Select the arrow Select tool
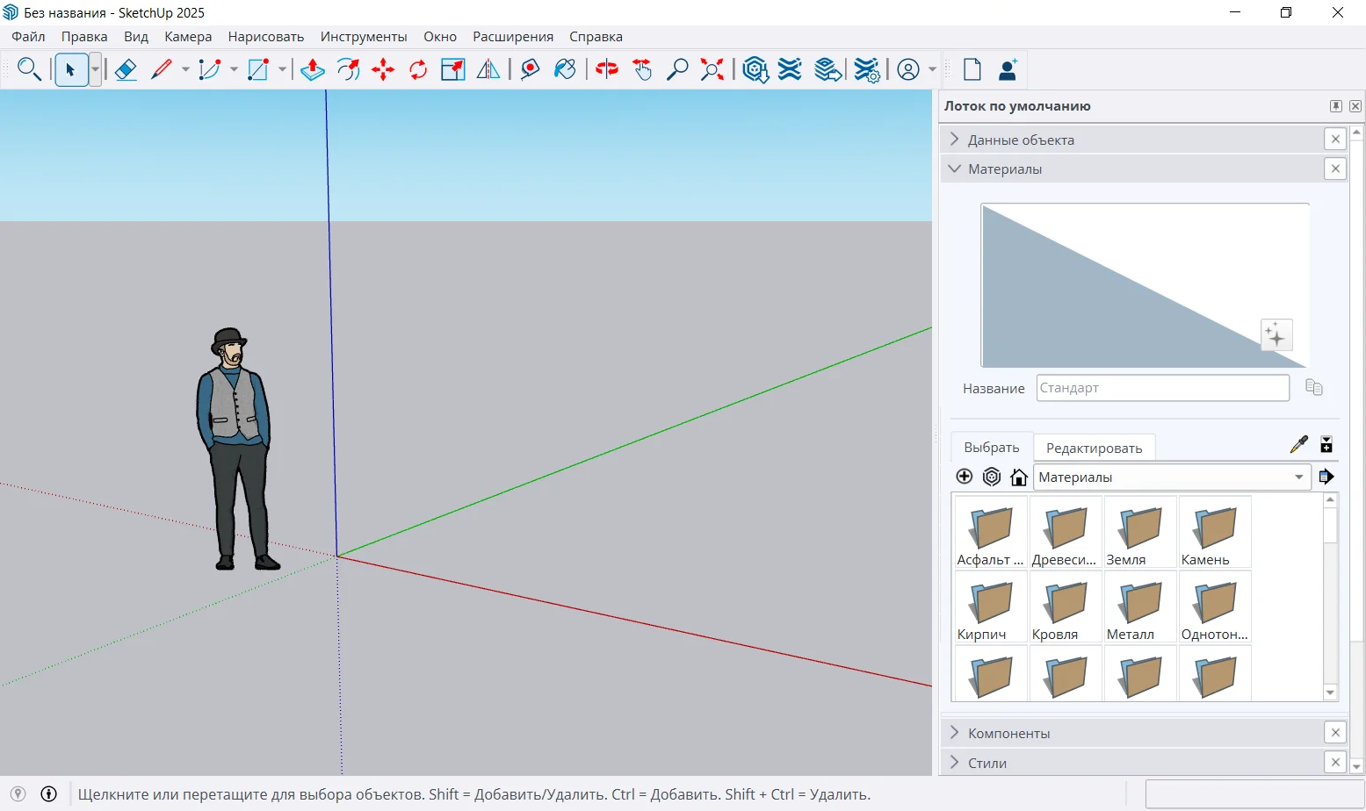1366x811 pixels. pyautogui.click(x=71, y=69)
